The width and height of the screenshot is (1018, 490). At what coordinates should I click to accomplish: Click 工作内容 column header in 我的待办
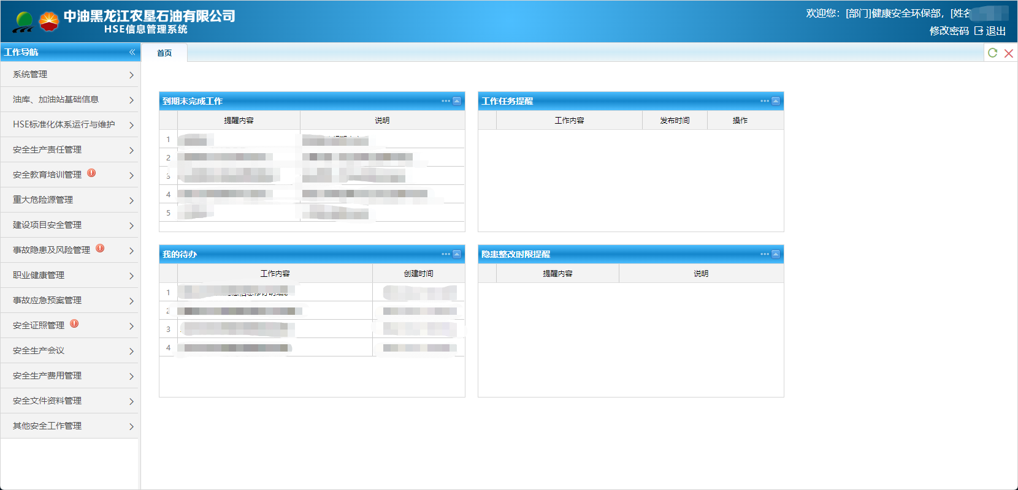(275, 273)
